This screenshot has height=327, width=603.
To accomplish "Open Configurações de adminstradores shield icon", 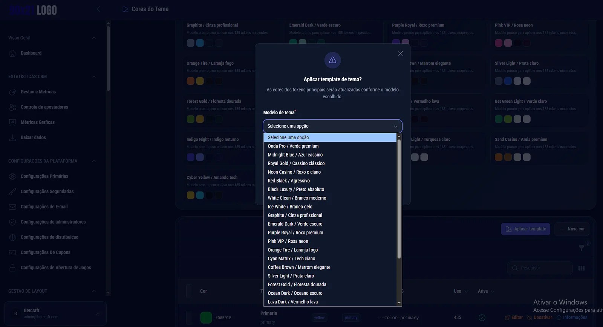I will [x=12, y=222].
